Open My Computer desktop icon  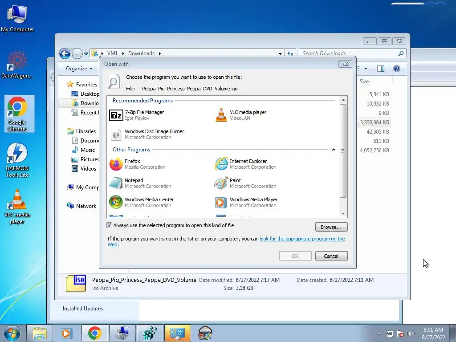(17, 18)
